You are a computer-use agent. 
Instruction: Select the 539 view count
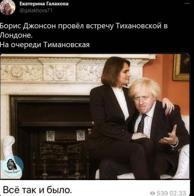(162, 193)
